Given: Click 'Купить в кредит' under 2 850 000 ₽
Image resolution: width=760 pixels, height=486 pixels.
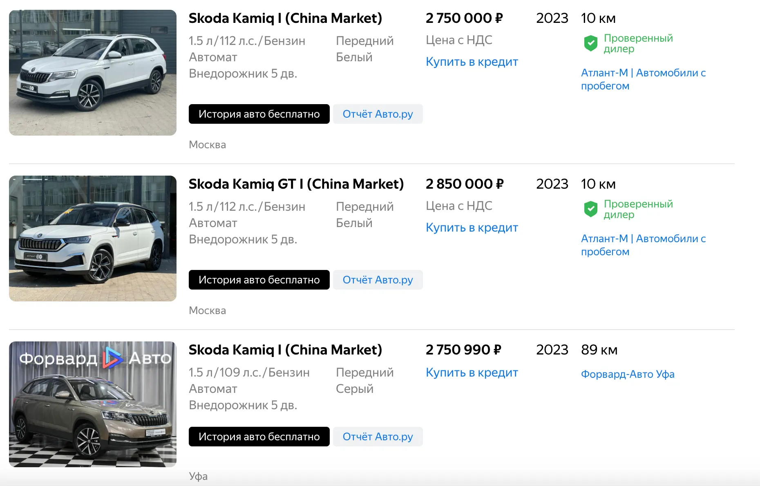Looking at the screenshot, I should 472,227.
